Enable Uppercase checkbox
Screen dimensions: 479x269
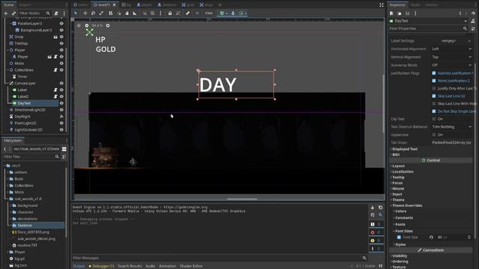[434, 134]
